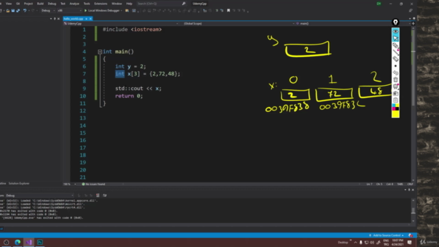
Task: Click Add to Source Control
Action: pos(387,235)
